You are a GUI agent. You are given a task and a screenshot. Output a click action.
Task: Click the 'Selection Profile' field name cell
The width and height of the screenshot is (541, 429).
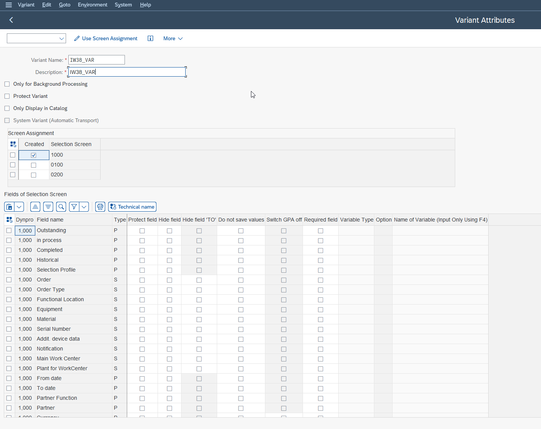point(74,270)
